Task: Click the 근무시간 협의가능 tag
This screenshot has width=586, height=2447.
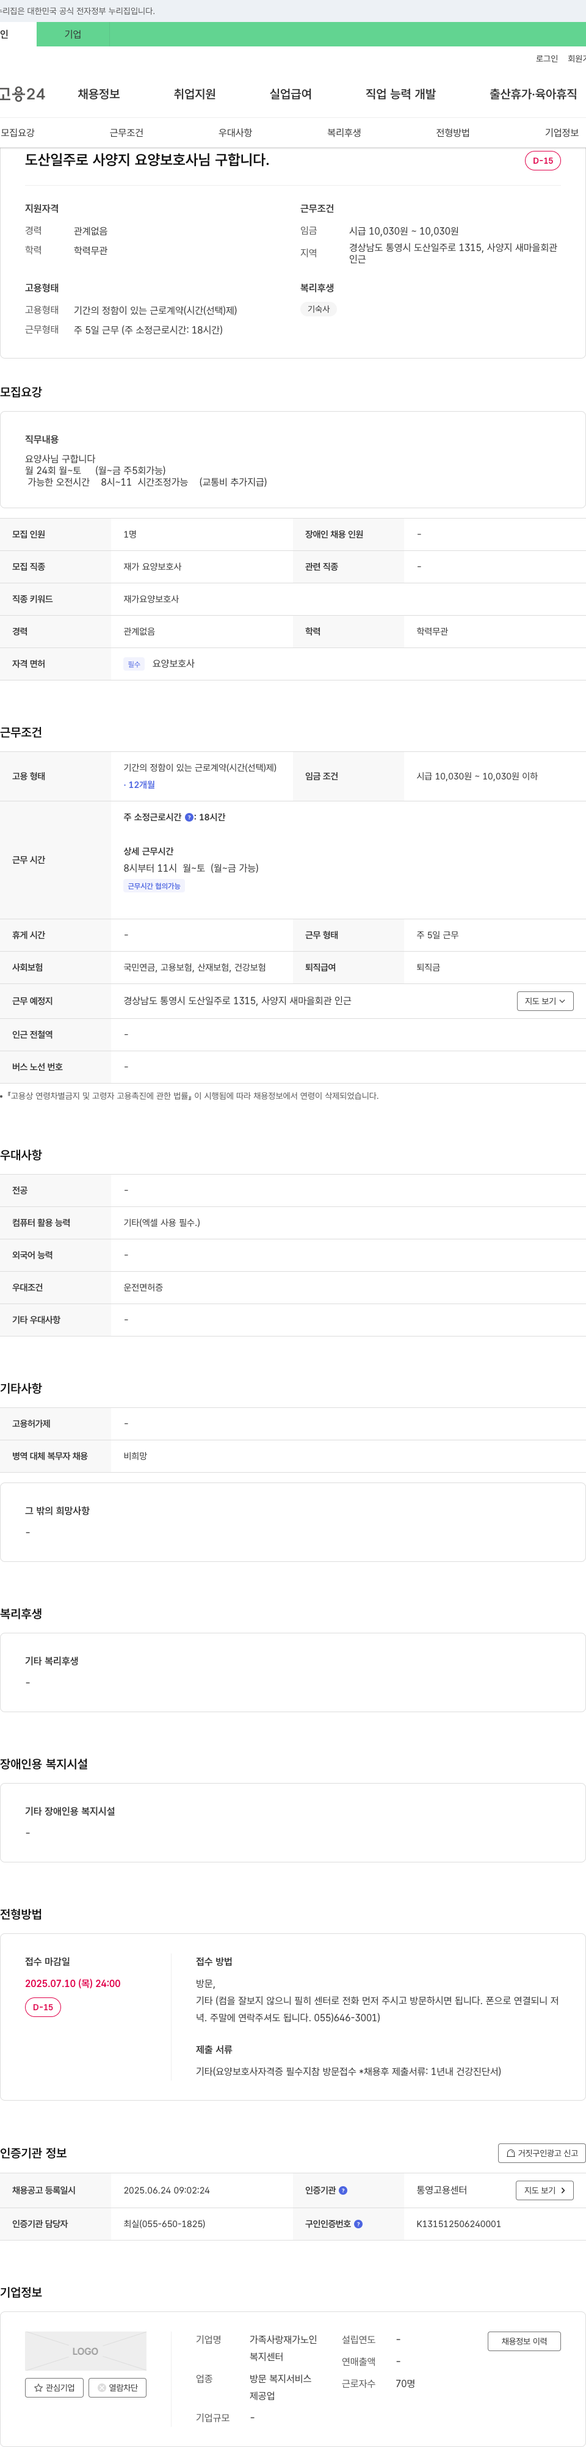Action: (154, 886)
